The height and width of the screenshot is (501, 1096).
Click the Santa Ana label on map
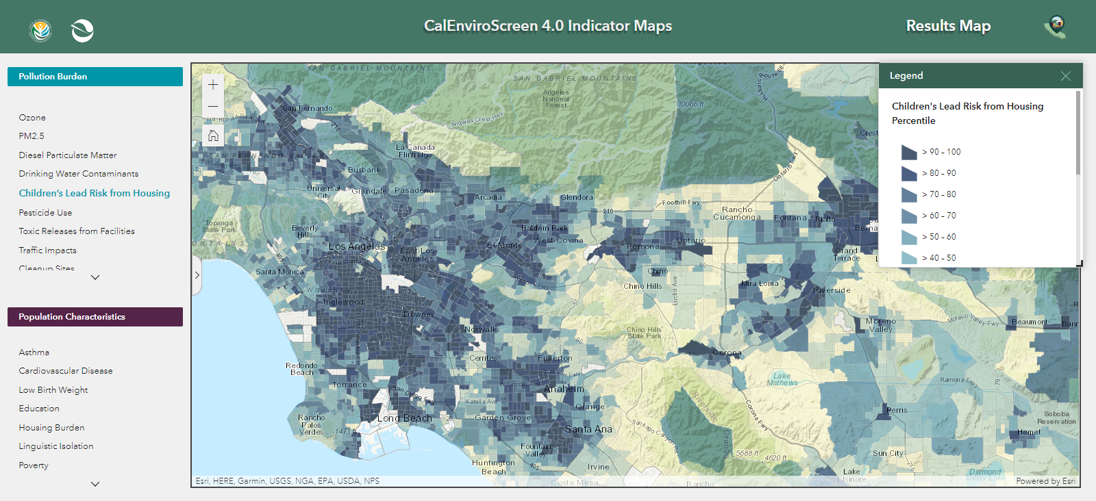(588, 429)
